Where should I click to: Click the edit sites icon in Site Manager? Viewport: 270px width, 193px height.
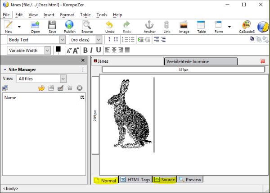[5, 88]
